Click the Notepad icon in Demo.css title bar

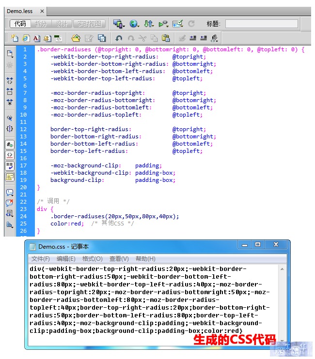pyautogui.click(x=33, y=247)
